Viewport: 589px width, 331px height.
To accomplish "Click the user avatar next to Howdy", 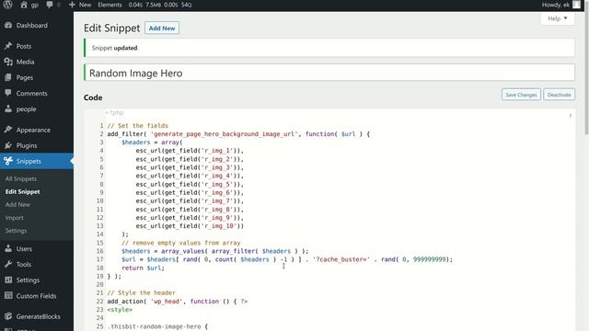I will 576,5.
